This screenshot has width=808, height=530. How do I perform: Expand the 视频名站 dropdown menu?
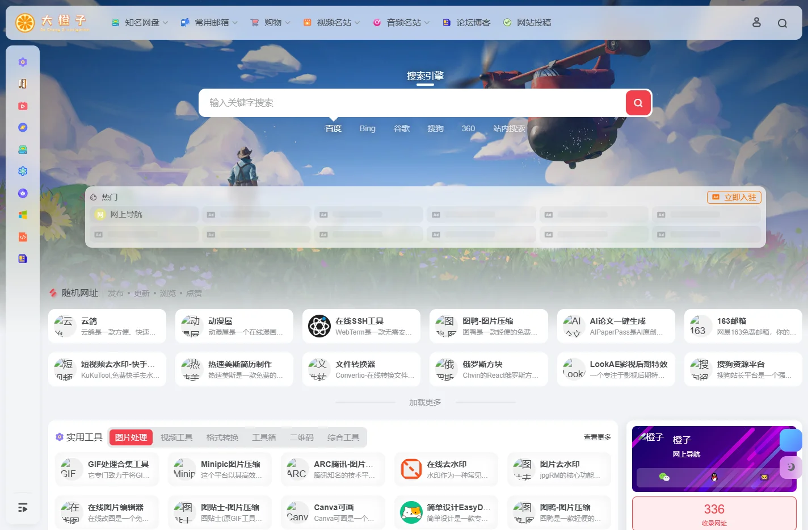pyautogui.click(x=331, y=23)
